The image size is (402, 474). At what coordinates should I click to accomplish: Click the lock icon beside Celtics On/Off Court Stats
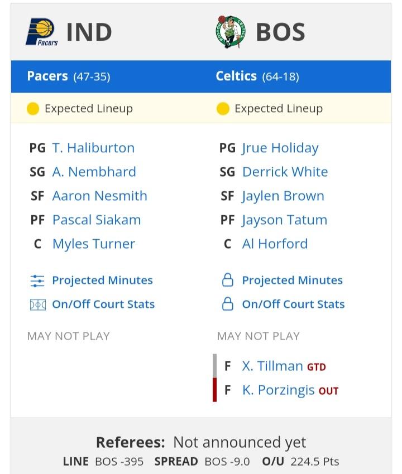click(x=228, y=304)
